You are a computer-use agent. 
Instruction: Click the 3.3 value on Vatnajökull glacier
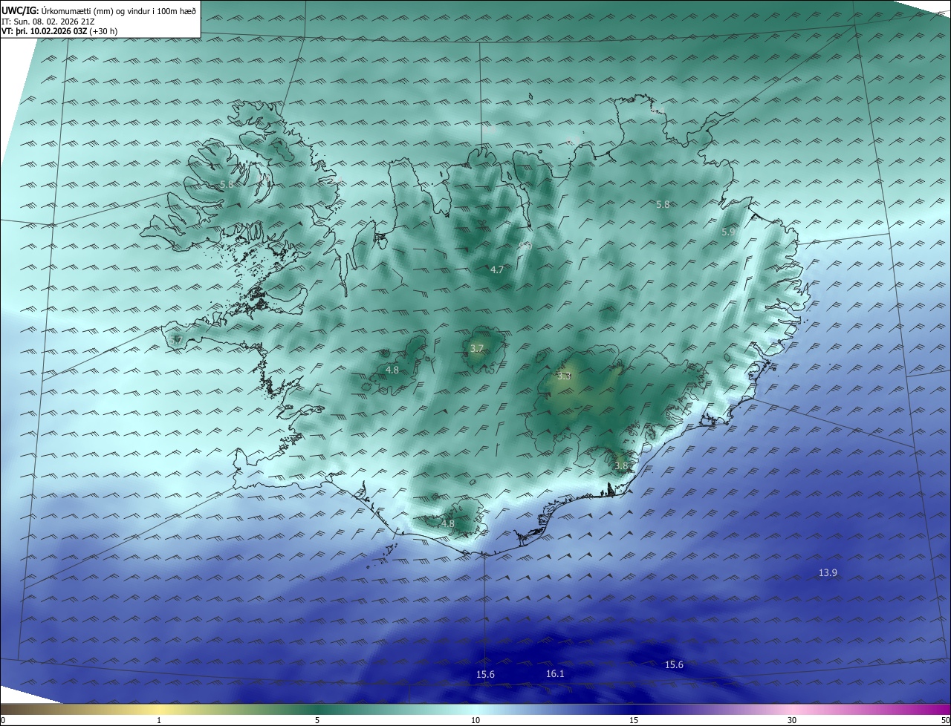tap(564, 376)
